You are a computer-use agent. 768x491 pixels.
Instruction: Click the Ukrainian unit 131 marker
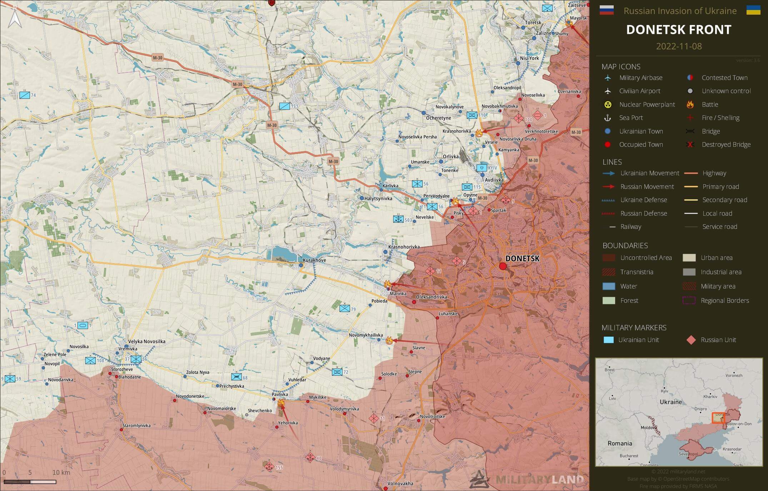coord(285,106)
